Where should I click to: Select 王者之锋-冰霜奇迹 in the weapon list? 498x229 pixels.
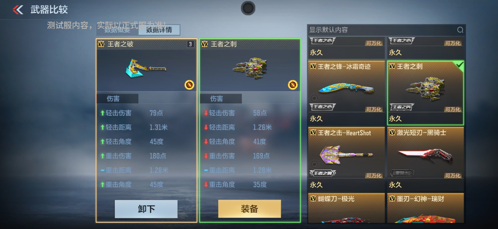(x=346, y=93)
